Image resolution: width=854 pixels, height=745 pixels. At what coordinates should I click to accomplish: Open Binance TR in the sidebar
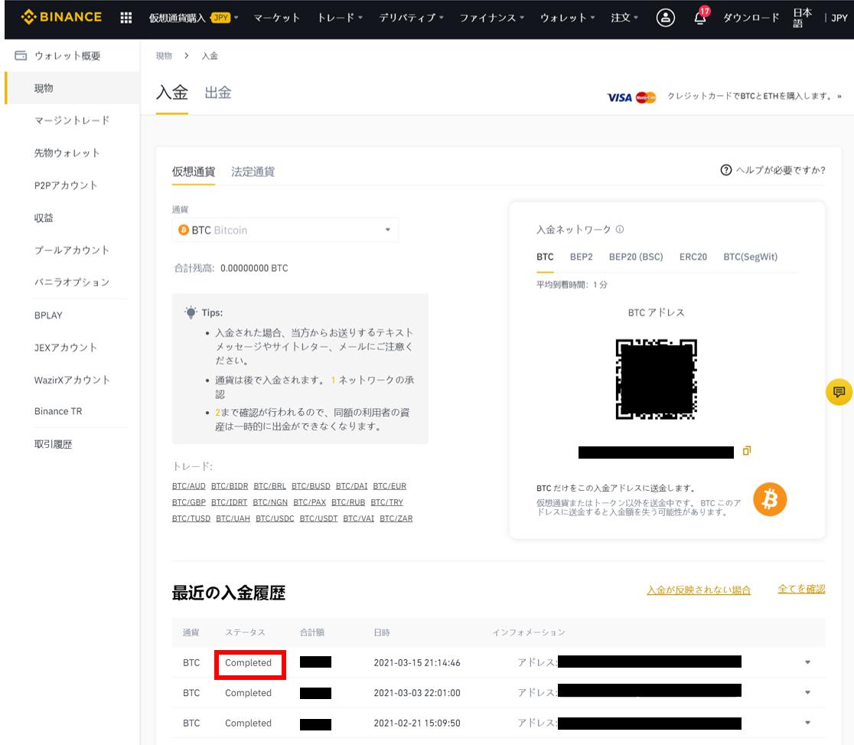coord(57,411)
